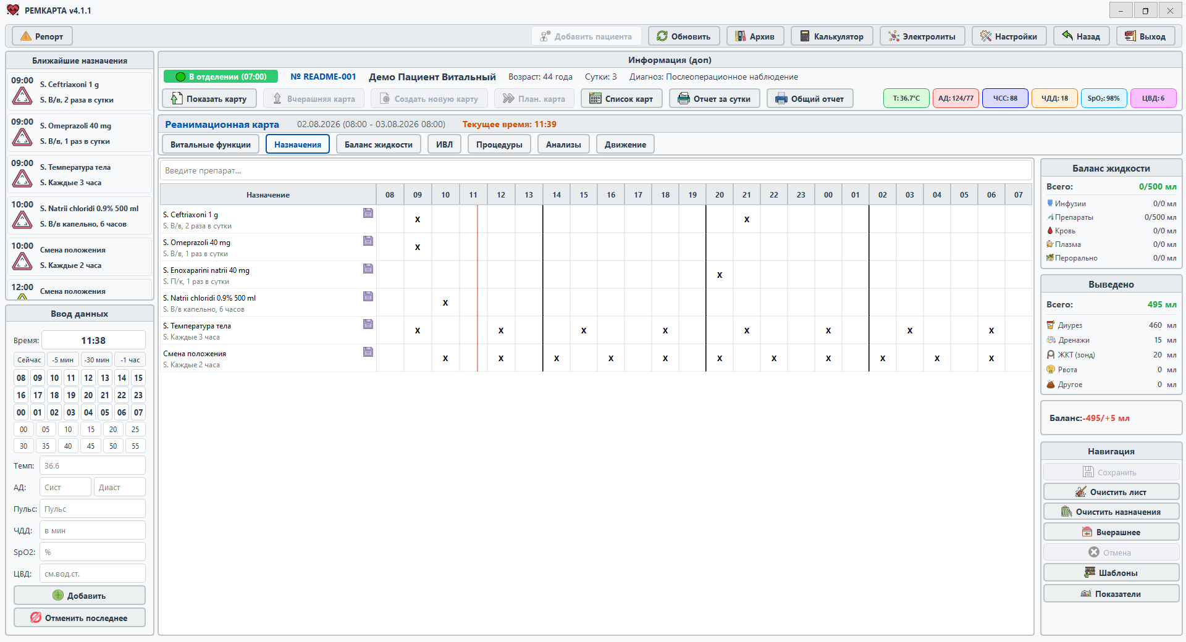The height and width of the screenshot is (642, 1186).
Task: Click the save icon for Enoxaparini natrii row
Action: [x=368, y=269]
